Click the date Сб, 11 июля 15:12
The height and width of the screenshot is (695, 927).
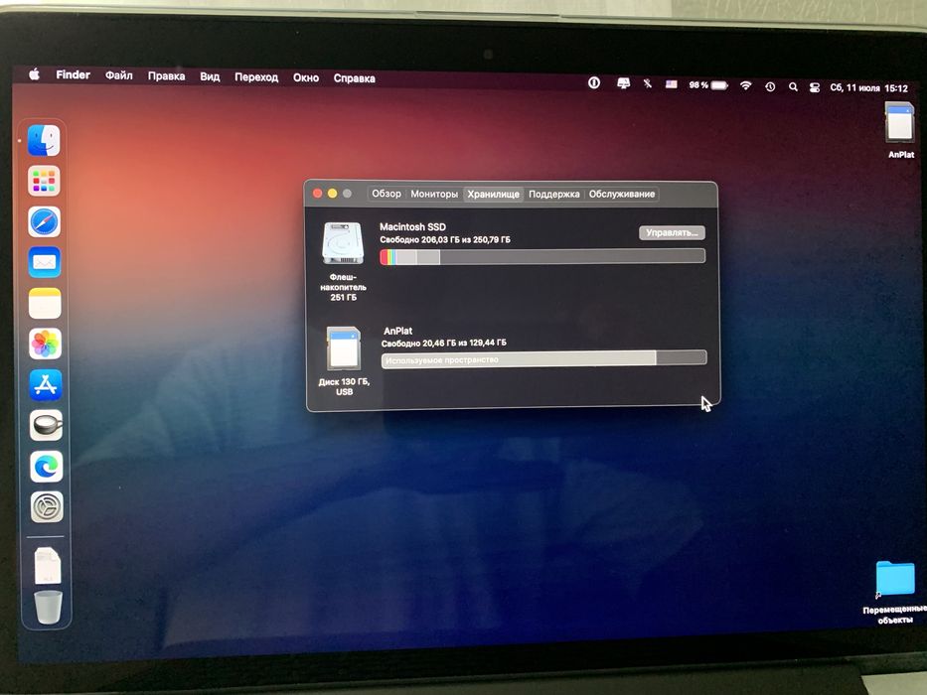tap(868, 88)
